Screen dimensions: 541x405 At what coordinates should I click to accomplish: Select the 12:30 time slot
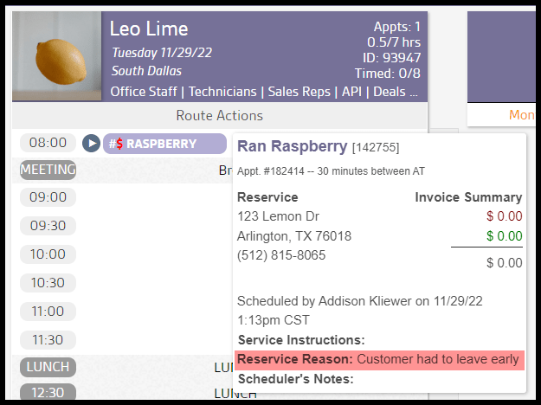coord(48,394)
